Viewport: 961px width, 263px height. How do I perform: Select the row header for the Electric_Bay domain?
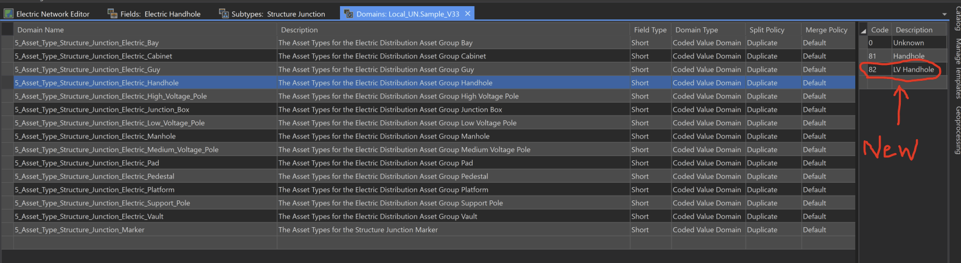[7, 43]
